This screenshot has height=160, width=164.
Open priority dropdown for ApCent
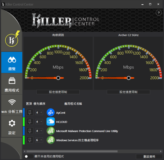pos(39,112)
